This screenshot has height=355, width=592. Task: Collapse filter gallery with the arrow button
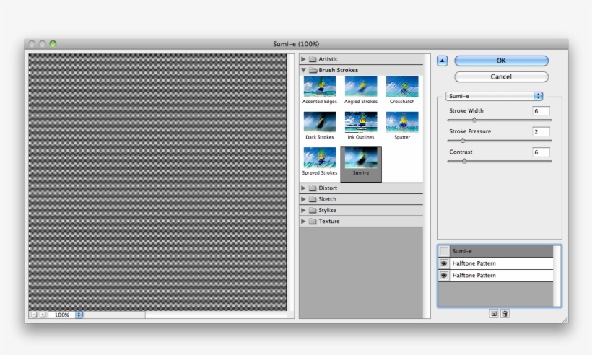click(x=442, y=61)
